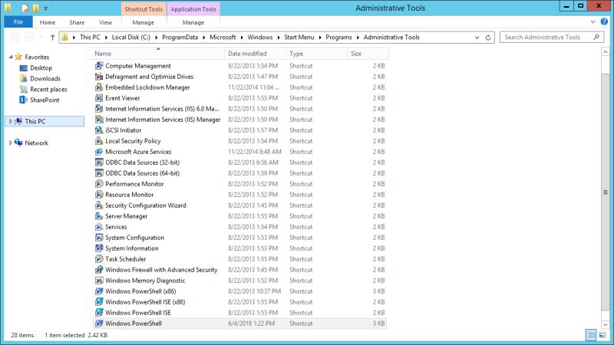Expand the Network tree node
614x345 pixels.
coord(11,143)
